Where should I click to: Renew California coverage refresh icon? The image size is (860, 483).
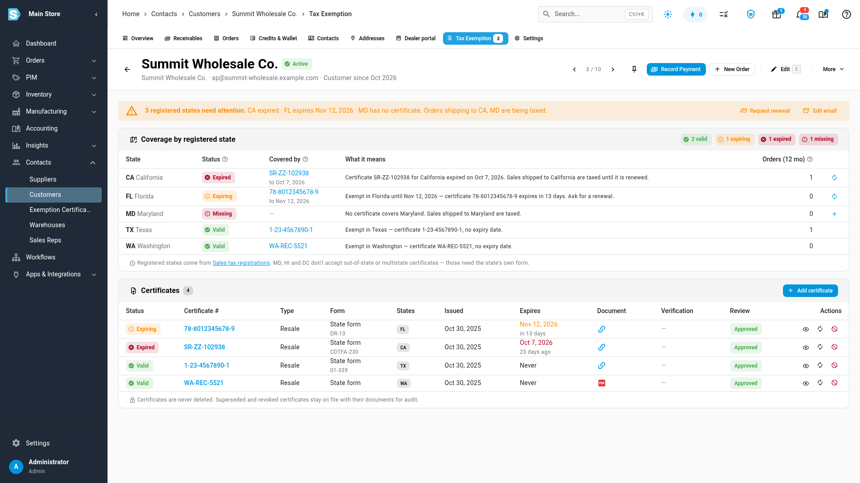click(x=834, y=178)
